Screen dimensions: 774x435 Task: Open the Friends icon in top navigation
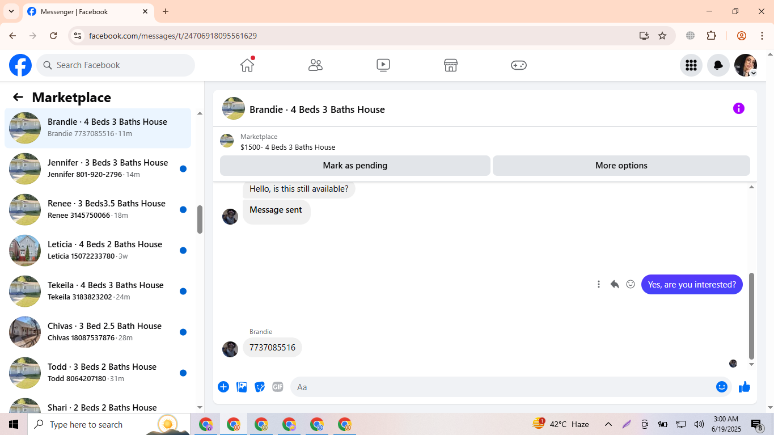click(x=315, y=65)
